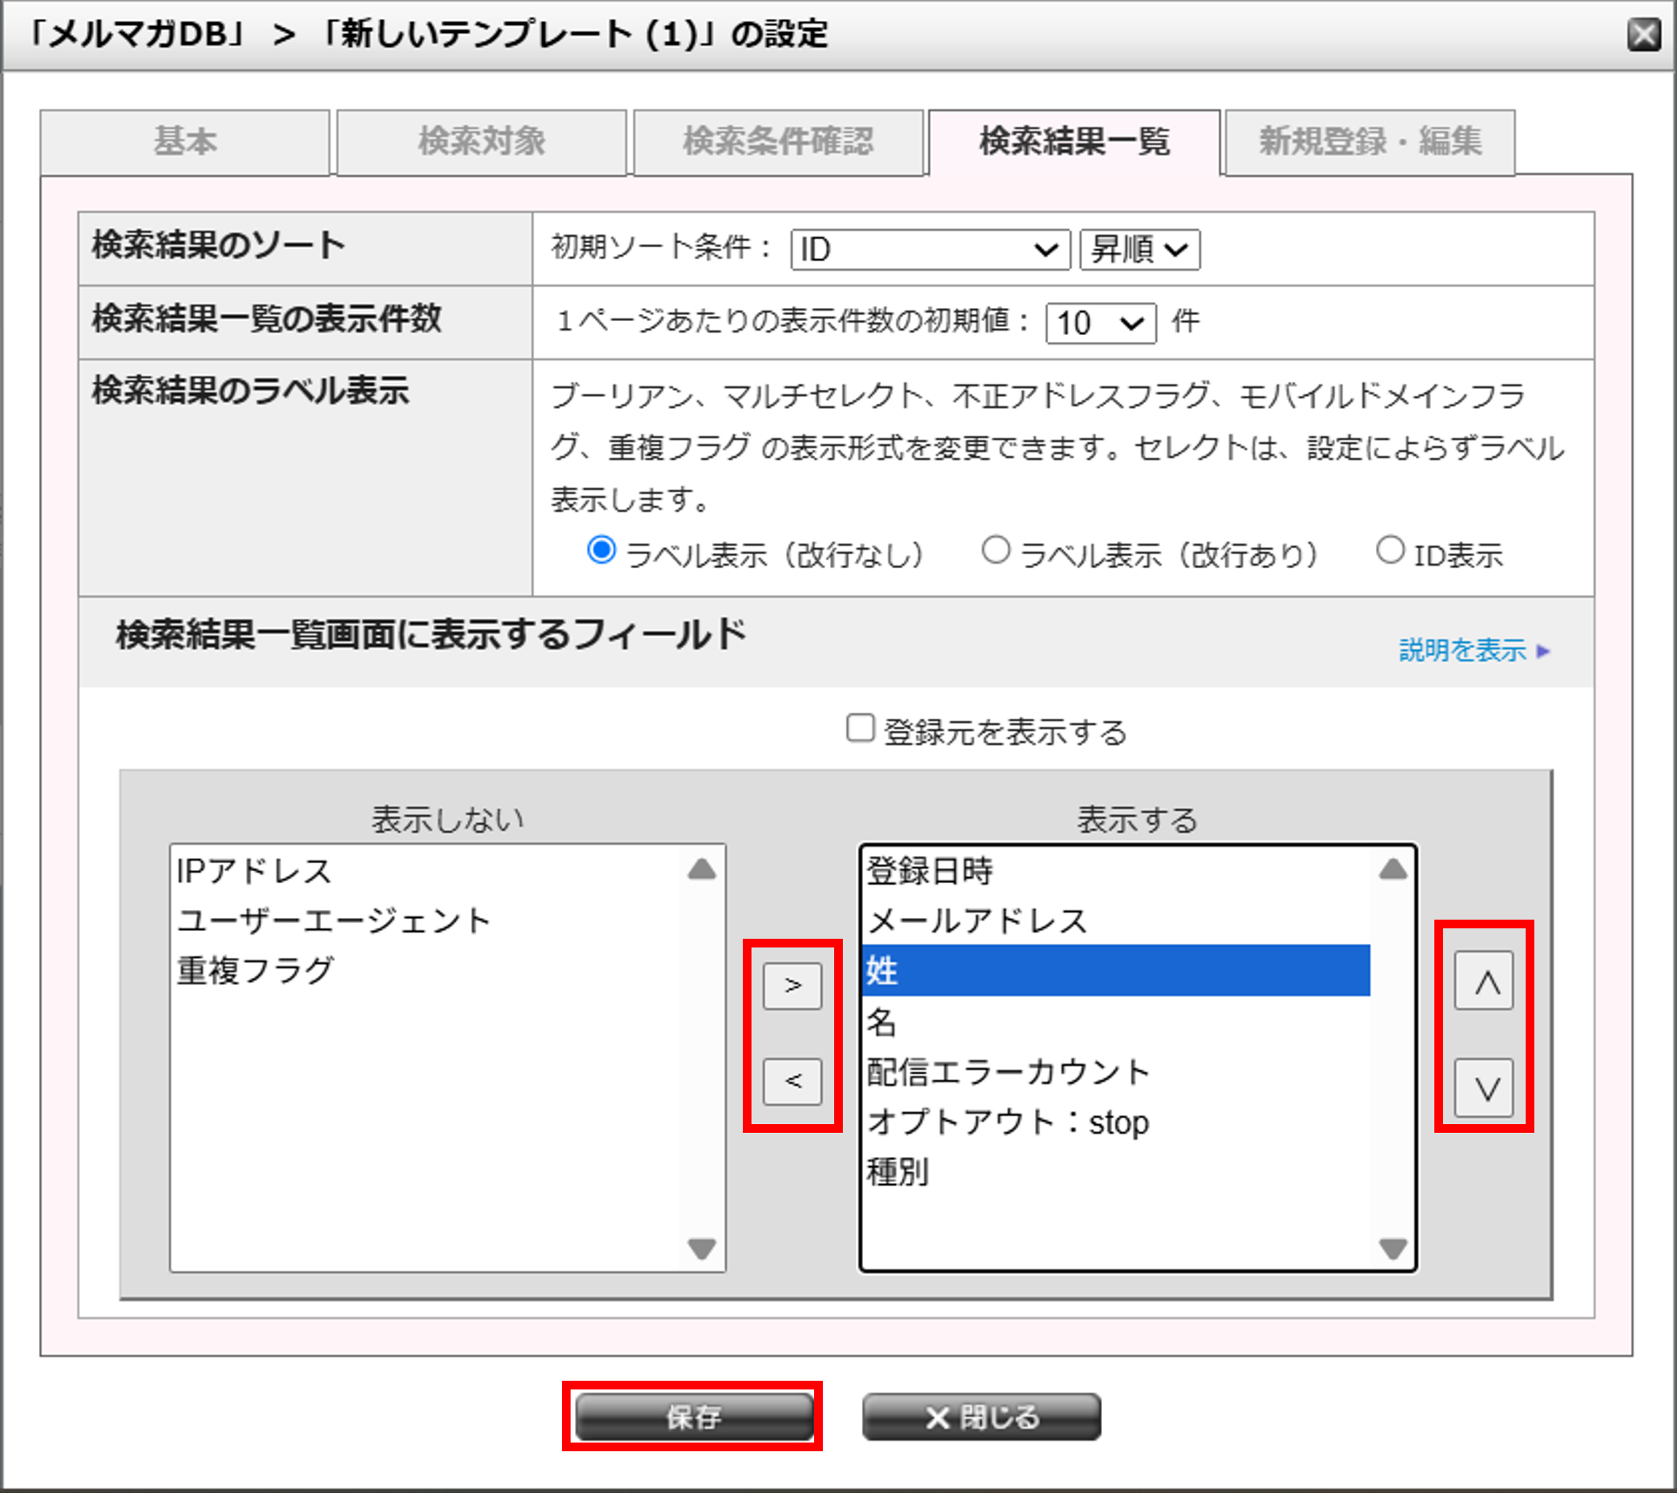The width and height of the screenshot is (1677, 1493).
Task: Click the move left (<) arrow button
Action: (x=792, y=1081)
